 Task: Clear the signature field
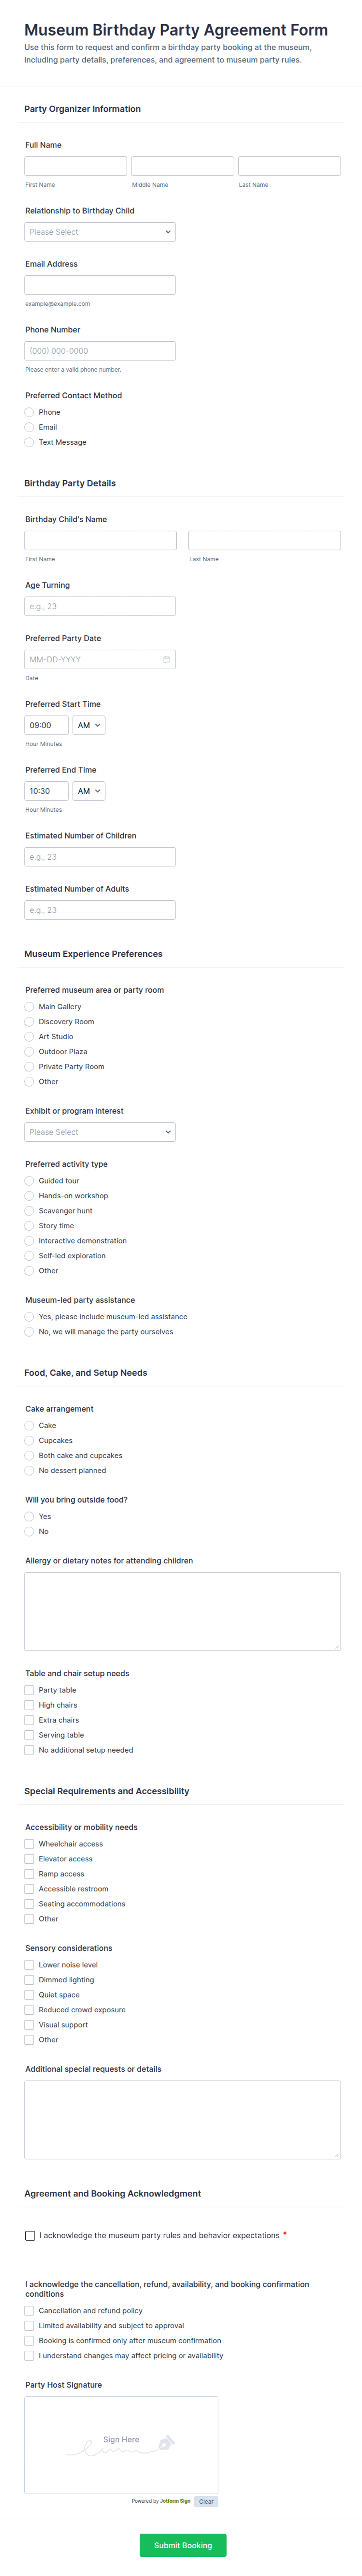(x=206, y=2501)
